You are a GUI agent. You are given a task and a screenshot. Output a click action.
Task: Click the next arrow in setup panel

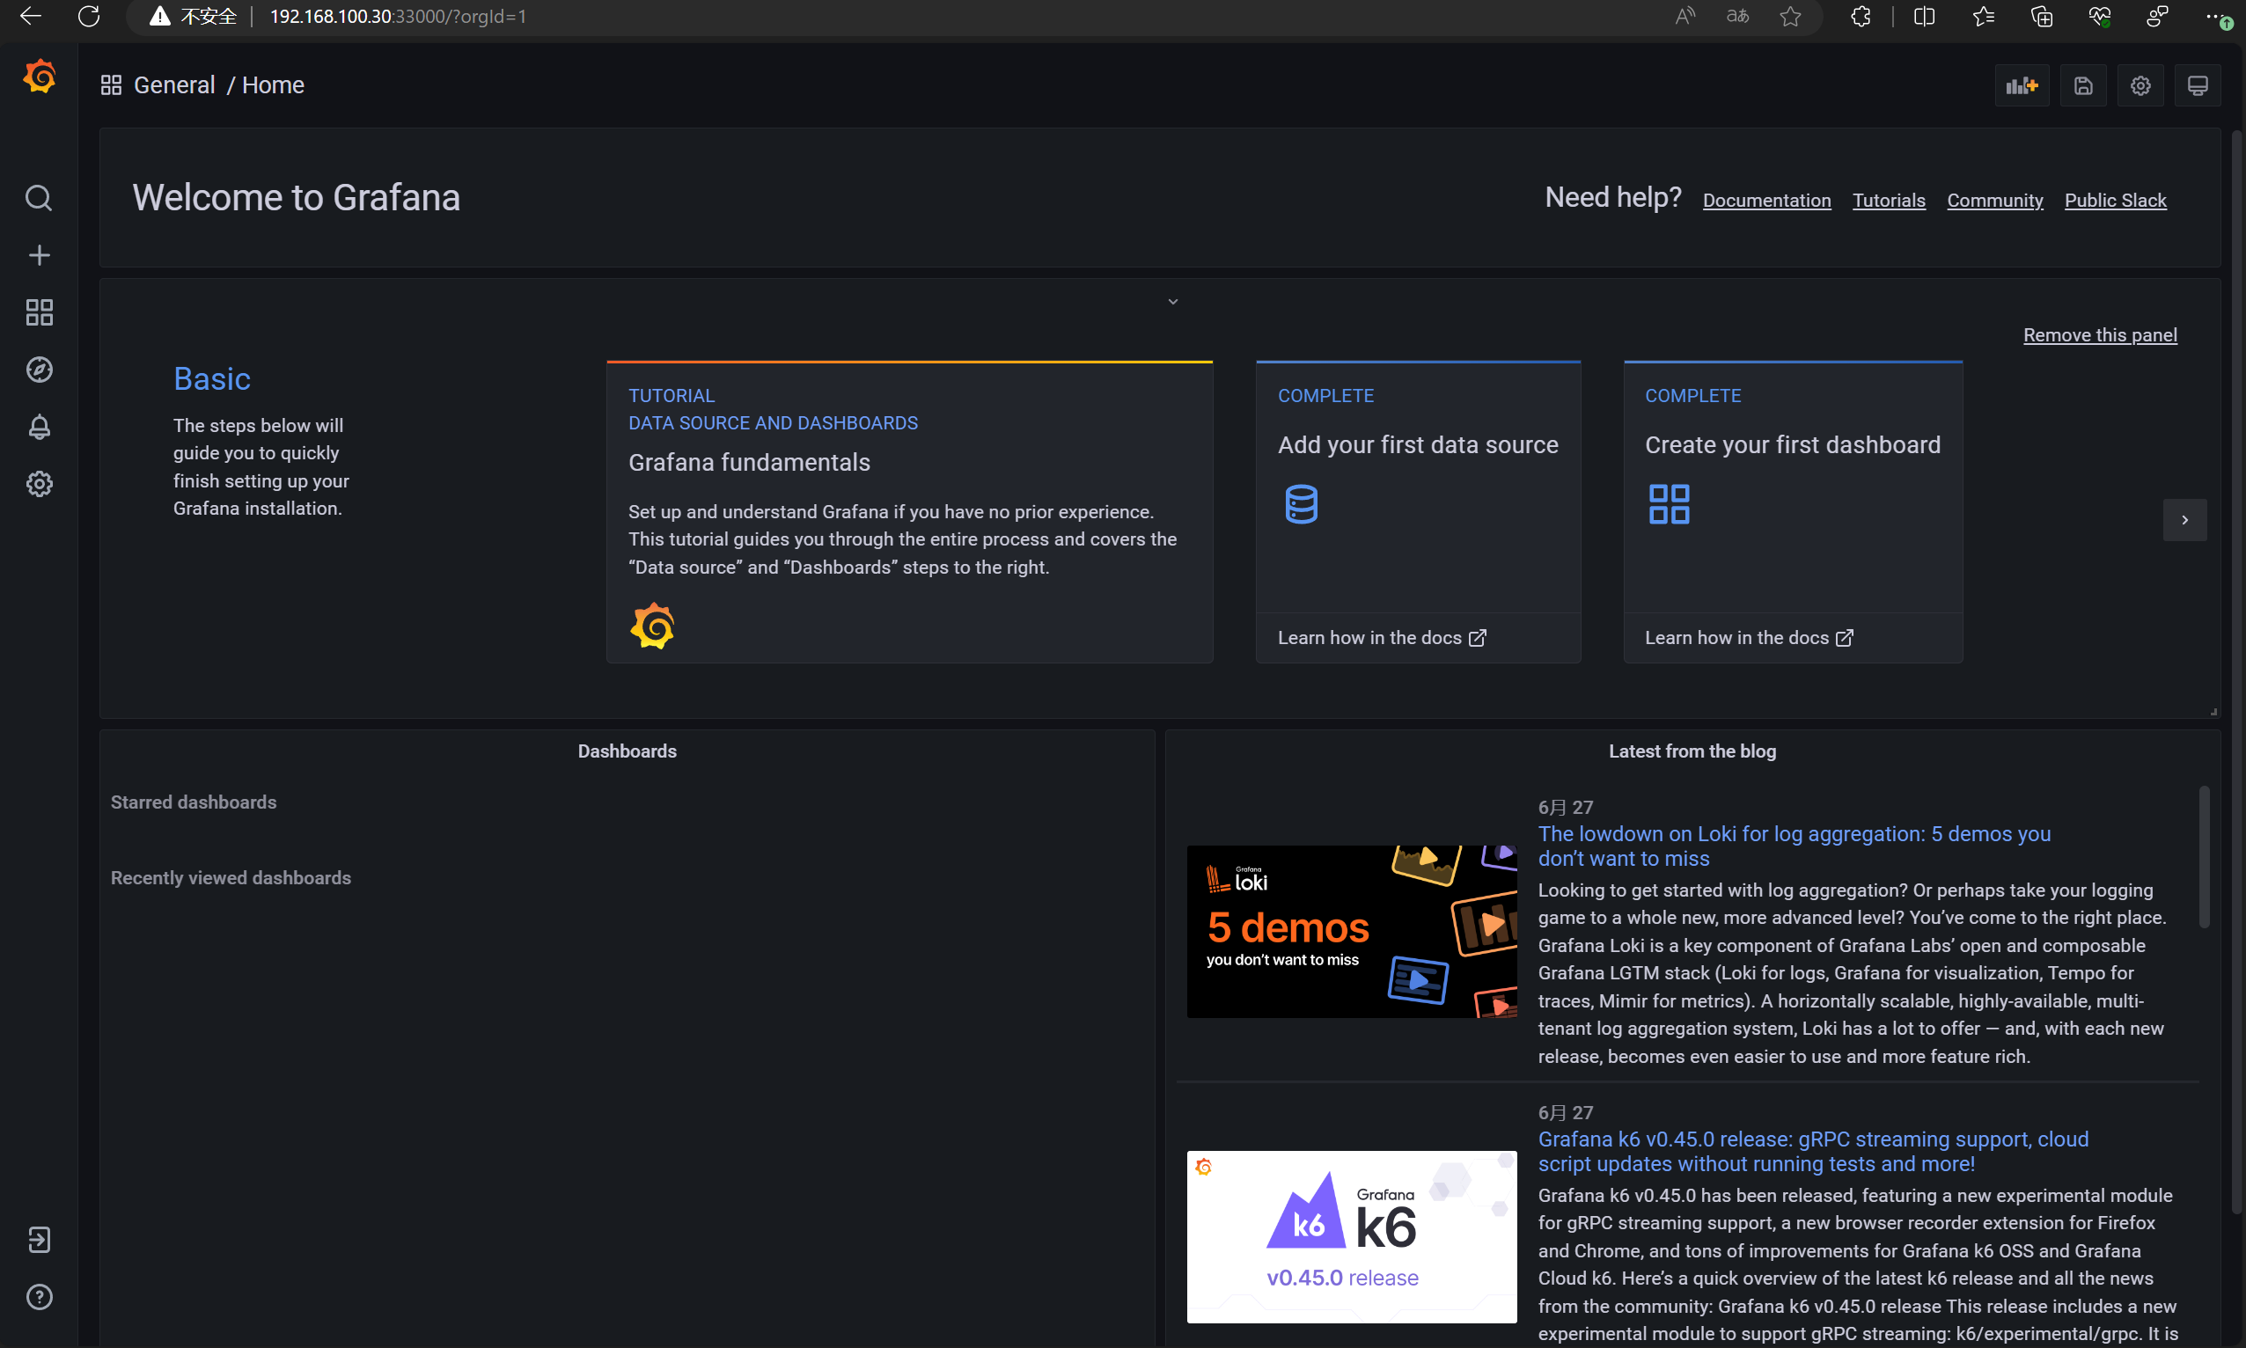click(x=2184, y=521)
